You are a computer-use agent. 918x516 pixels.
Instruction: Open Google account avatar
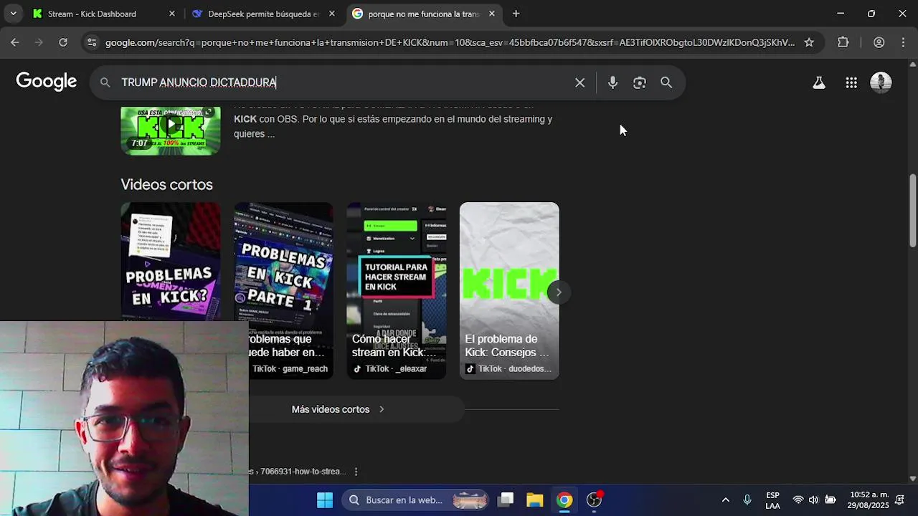point(881,82)
